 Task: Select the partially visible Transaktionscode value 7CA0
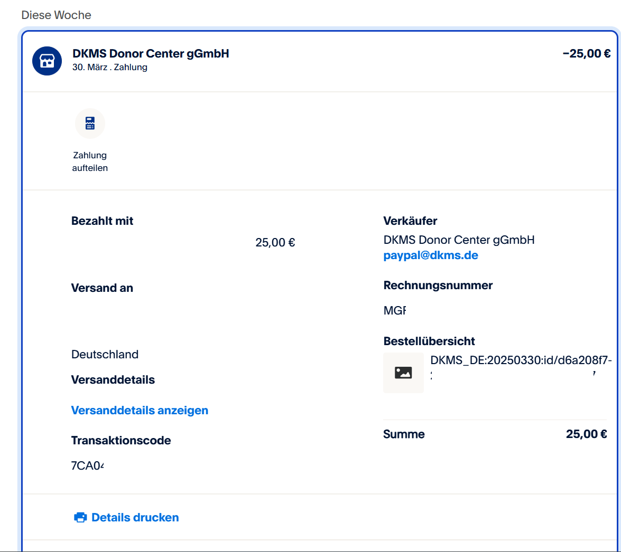(x=88, y=465)
